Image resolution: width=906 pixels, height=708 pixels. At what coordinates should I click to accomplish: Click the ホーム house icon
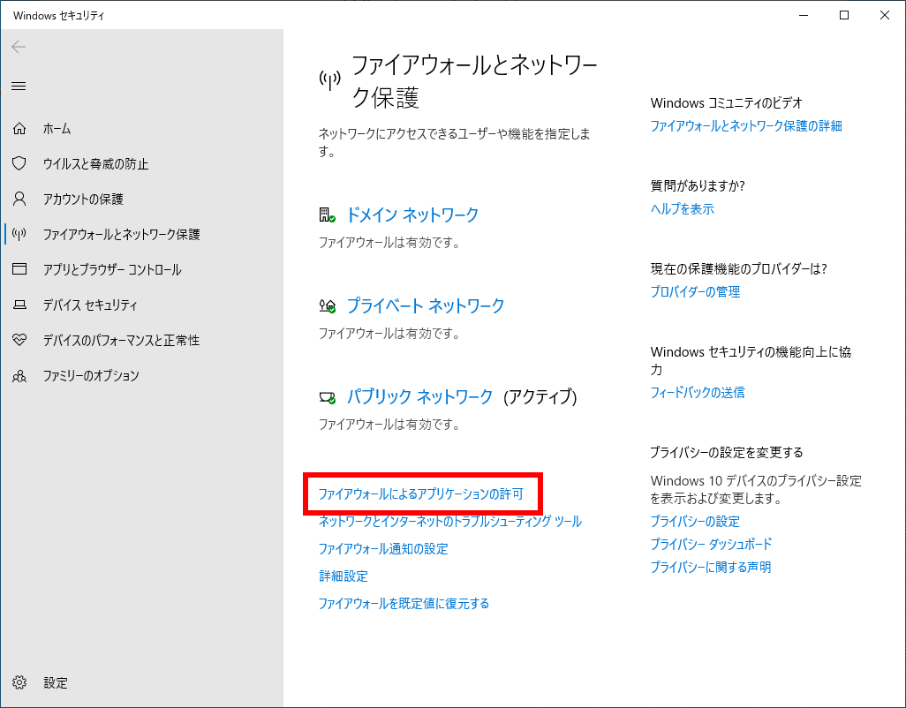click(19, 128)
